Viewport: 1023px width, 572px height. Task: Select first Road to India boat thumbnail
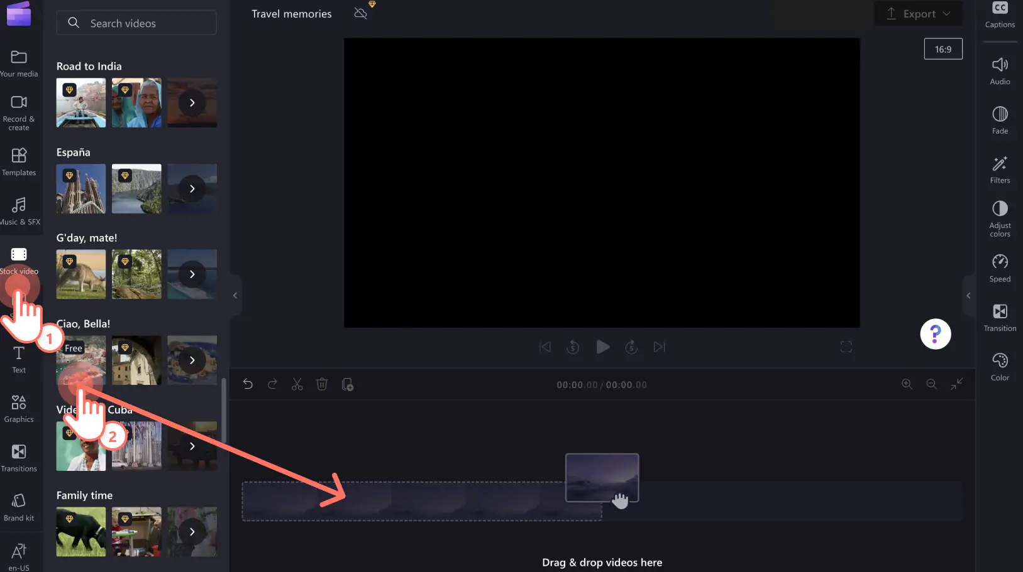[x=81, y=102]
